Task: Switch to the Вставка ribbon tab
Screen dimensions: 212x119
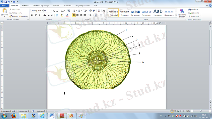Action: point(25,5)
